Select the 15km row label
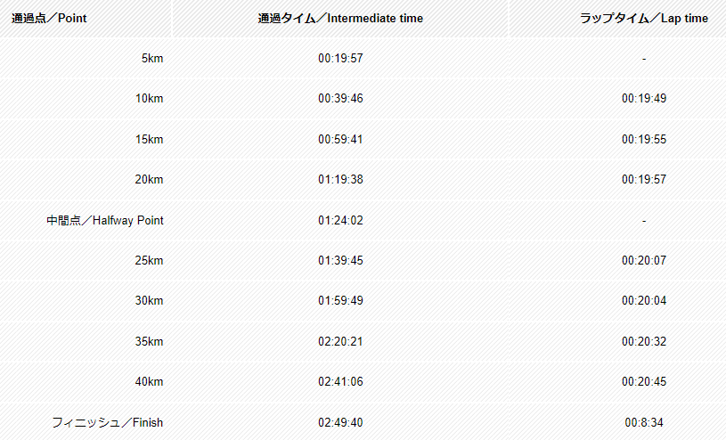The width and height of the screenshot is (726, 440). (x=150, y=140)
